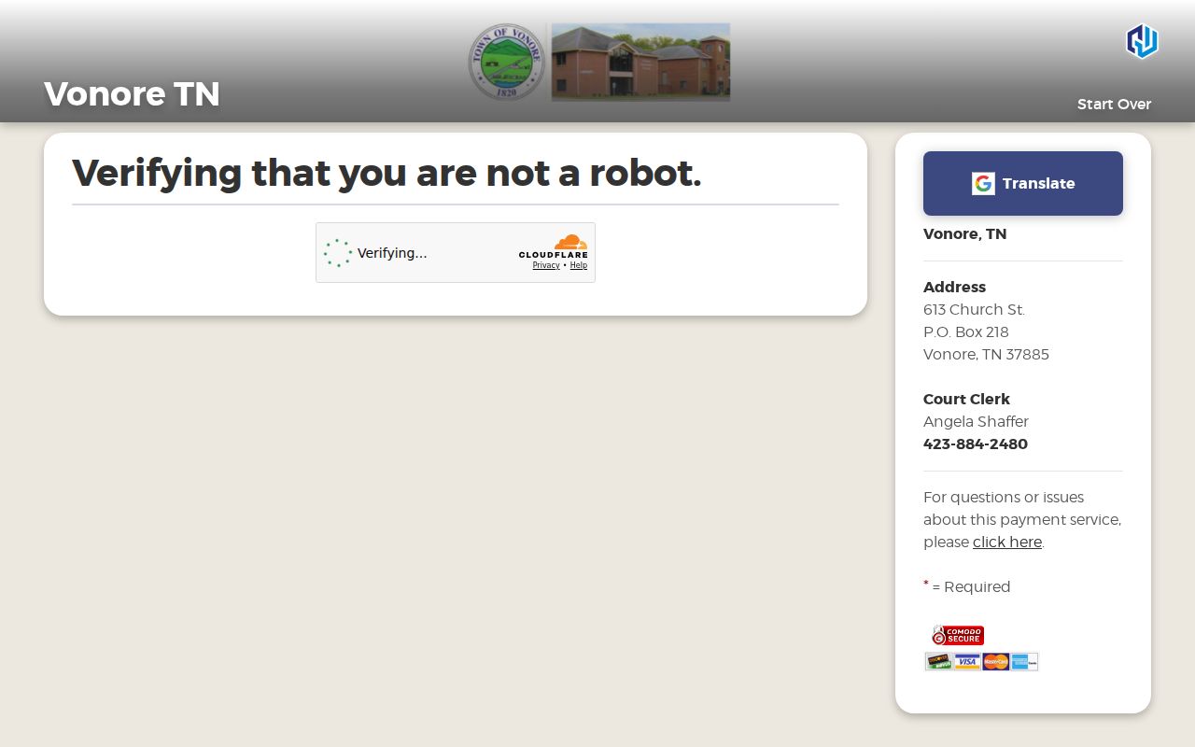1195x747 pixels.
Task: Click the Visa card icon
Action: pos(967,662)
